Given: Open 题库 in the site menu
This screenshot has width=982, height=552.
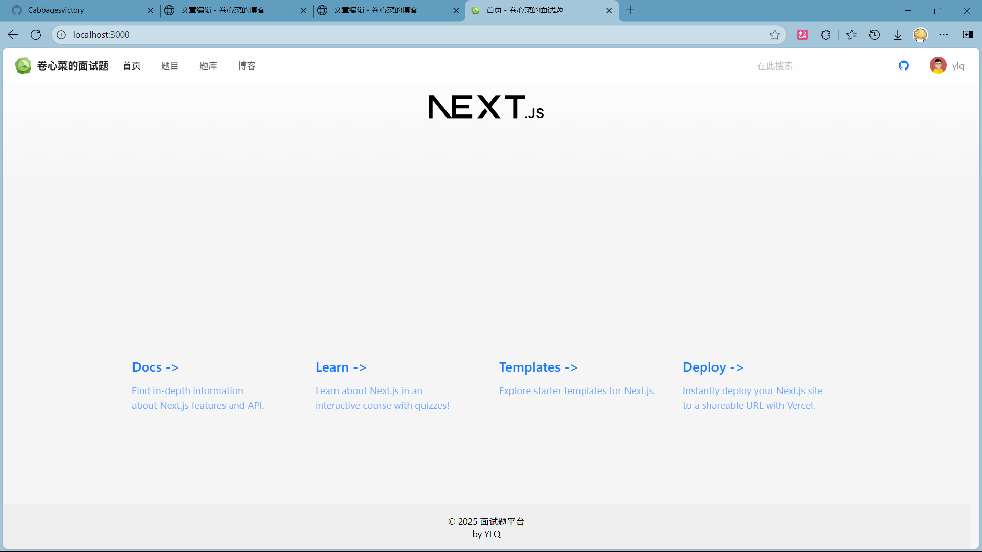Looking at the screenshot, I should click(208, 65).
